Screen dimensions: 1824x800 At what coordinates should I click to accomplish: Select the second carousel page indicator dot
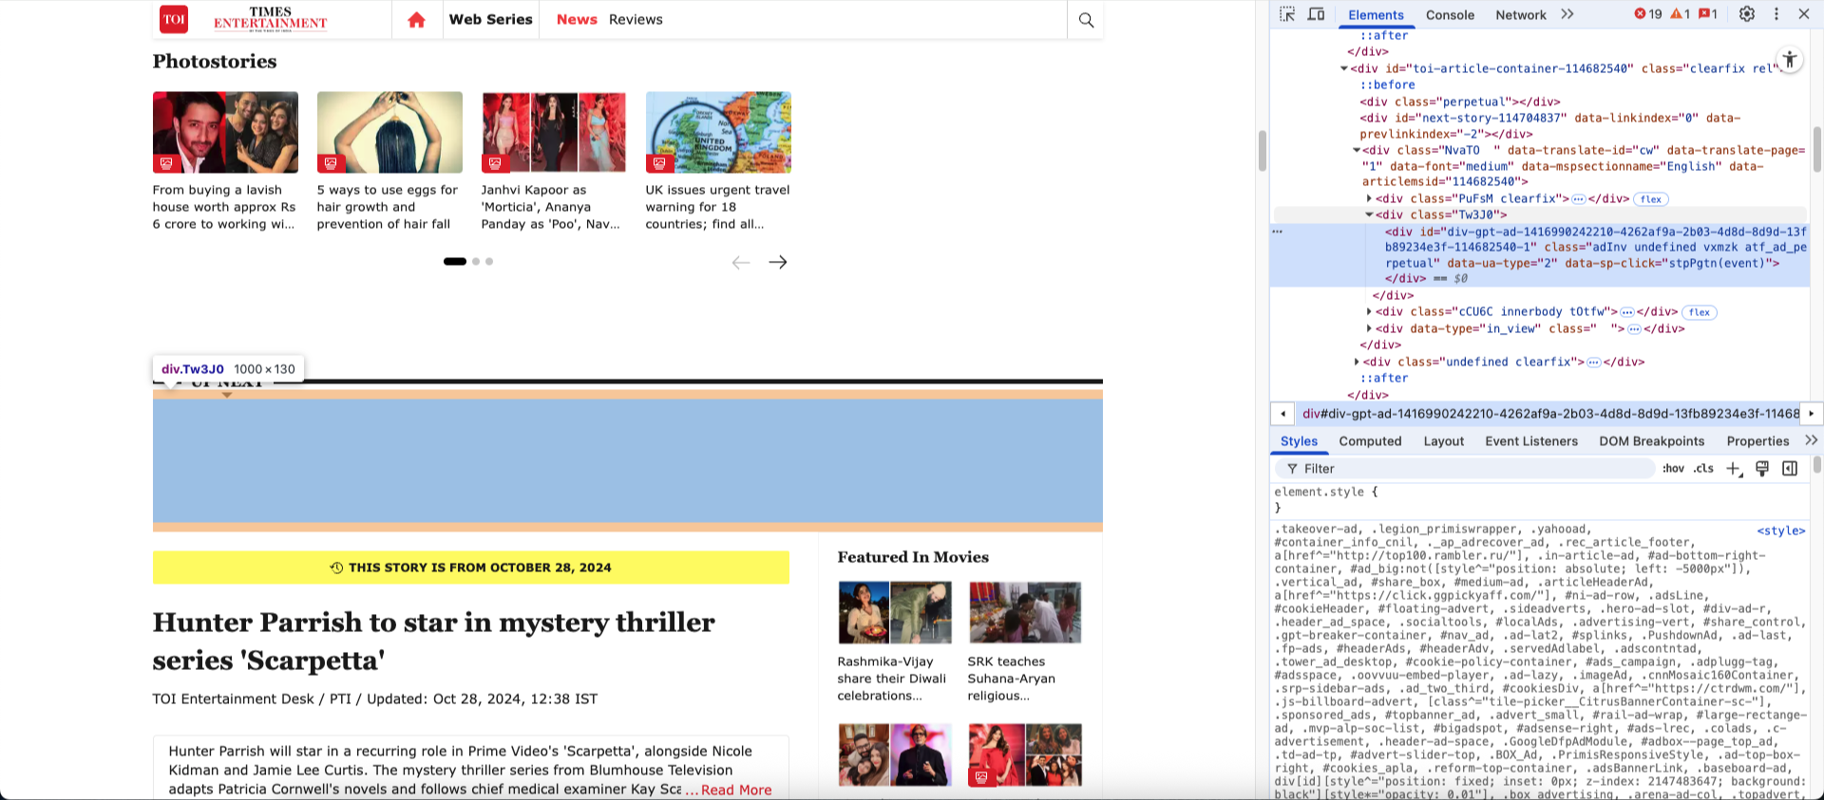(x=476, y=262)
